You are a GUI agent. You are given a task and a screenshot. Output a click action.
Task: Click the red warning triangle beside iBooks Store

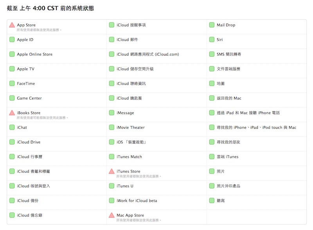coord(12,113)
